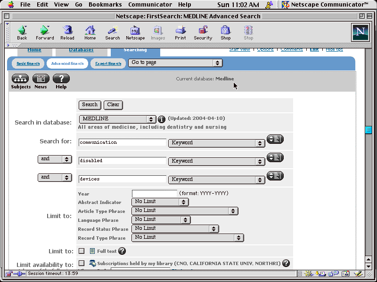Image resolution: width=377 pixels, height=282 pixels.
Task: Open the Security info toolbar icon
Action: coord(203,32)
